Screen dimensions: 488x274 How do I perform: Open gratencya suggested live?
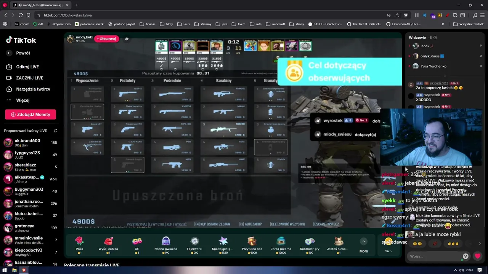coord(30,228)
